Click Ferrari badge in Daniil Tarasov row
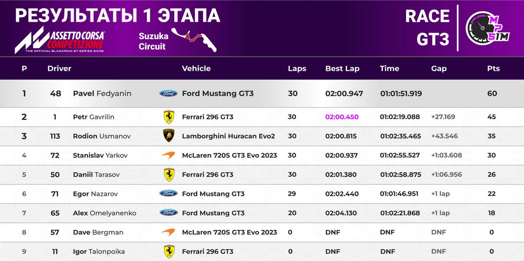Screen dimensions: 524x261 169,175
